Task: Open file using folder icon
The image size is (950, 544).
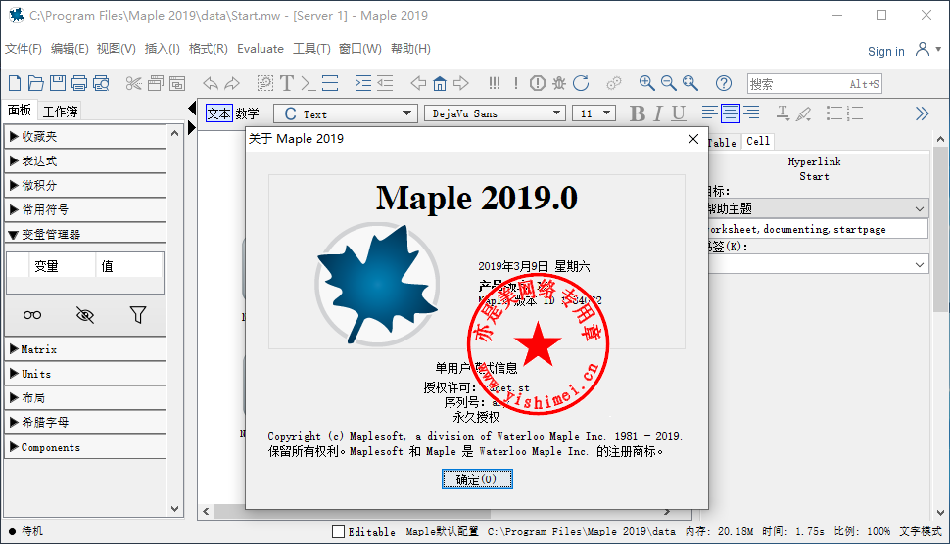Action: pos(35,83)
